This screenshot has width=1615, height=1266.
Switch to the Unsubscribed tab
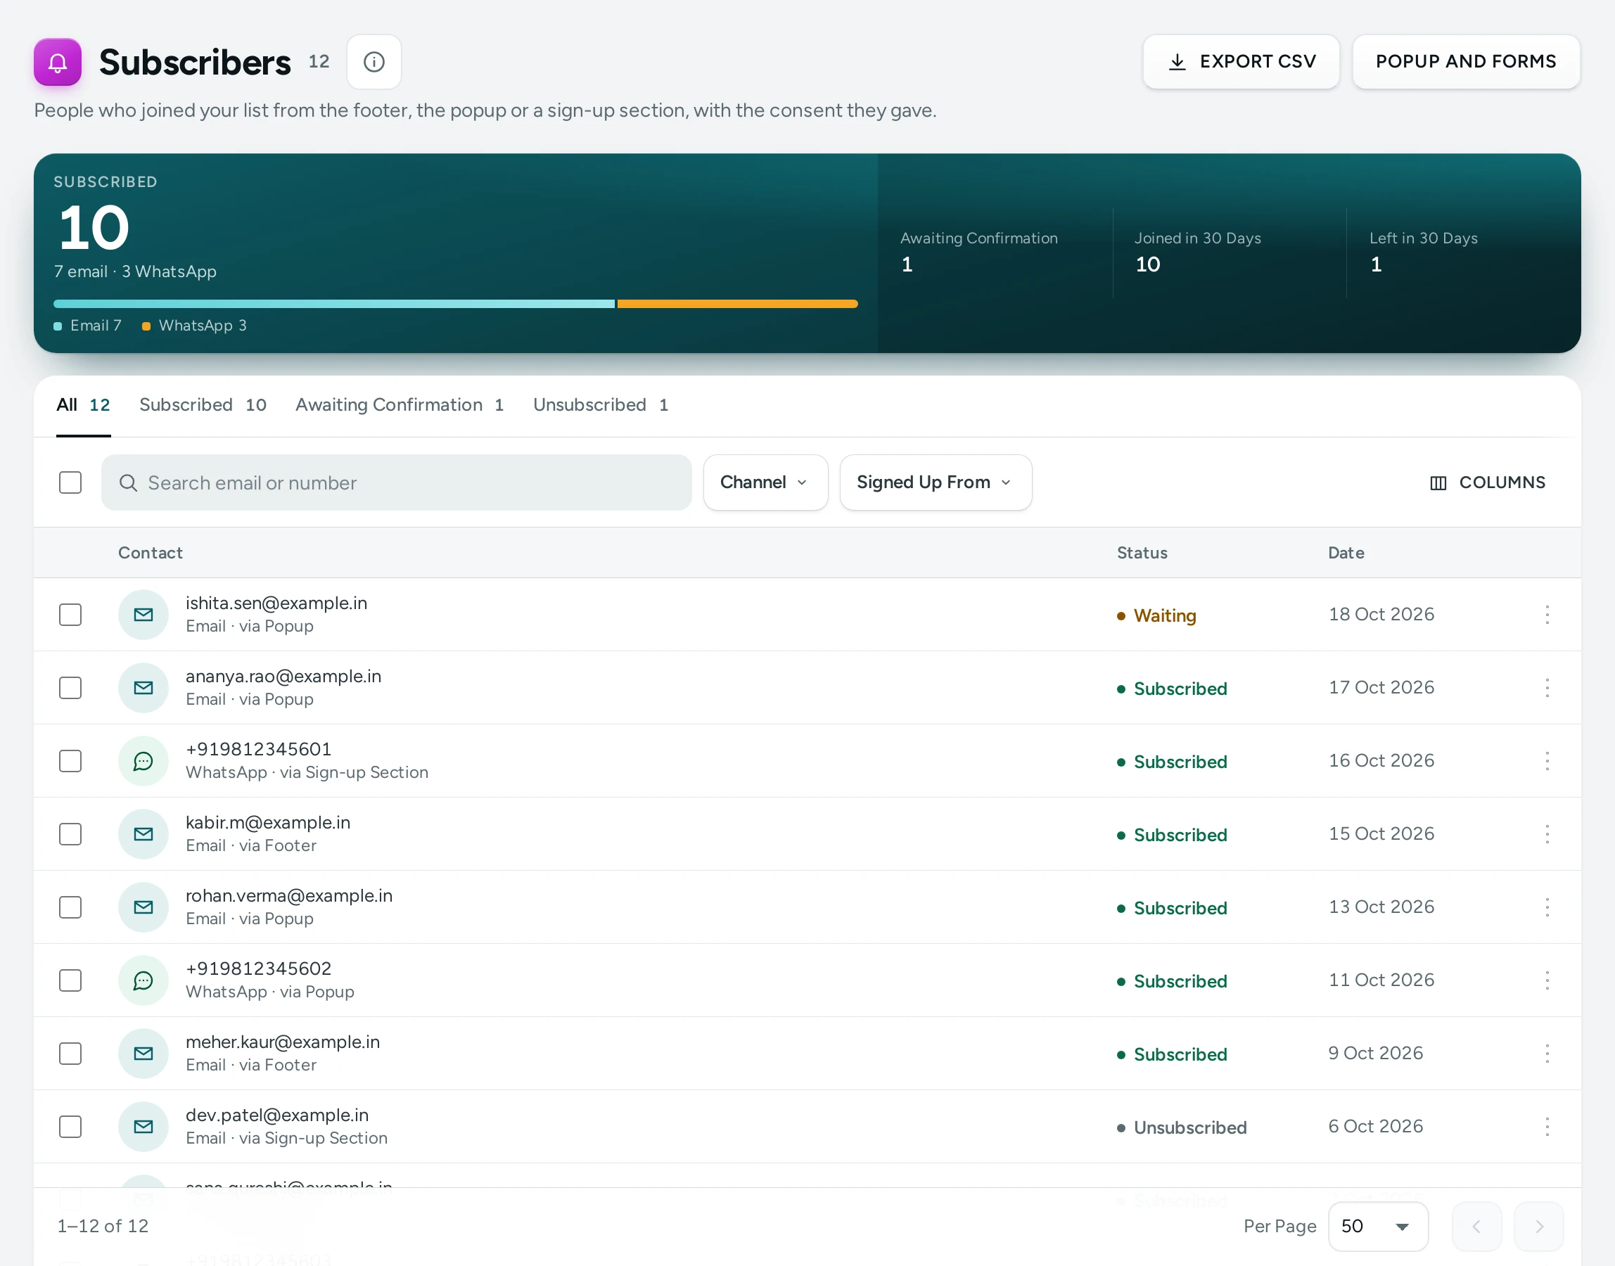pos(600,404)
